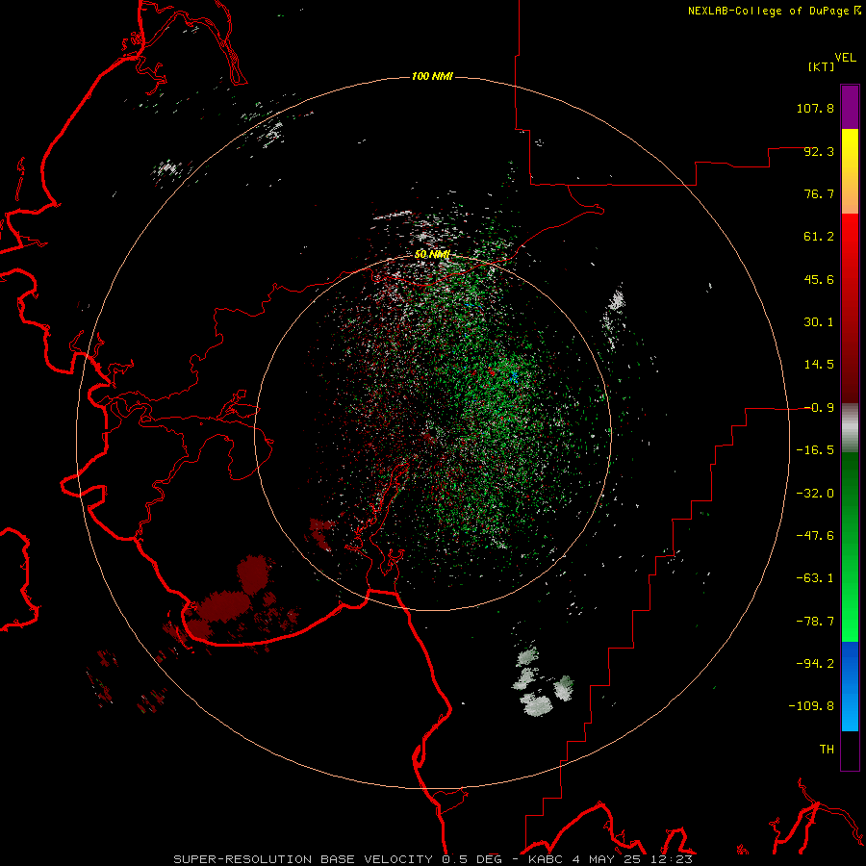866x866 pixels.
Task: Click the purple segment of the color bar
Action: tap(850, 107)
